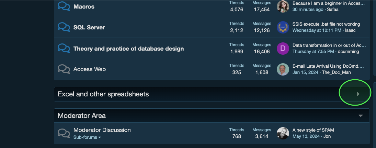Open the 'A new style of SPAM' thread
This screenshot has height=148, width=376.
pos(313,130)
